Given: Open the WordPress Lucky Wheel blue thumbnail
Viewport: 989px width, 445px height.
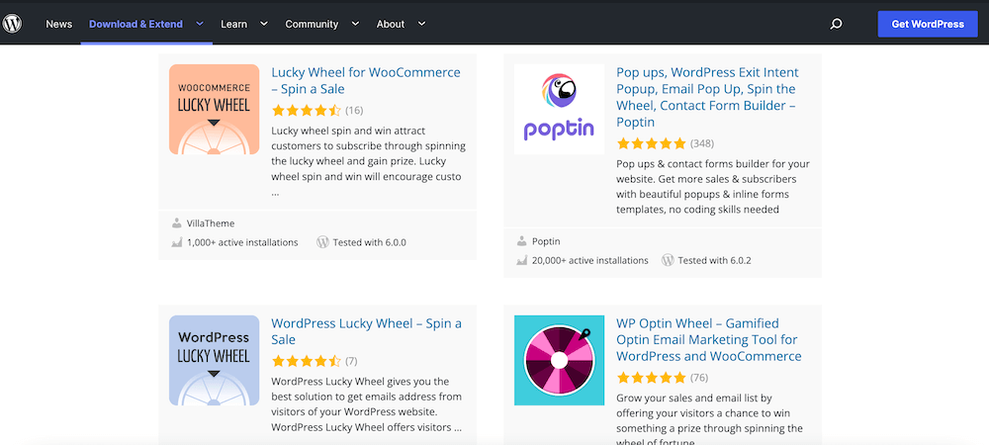Looking at the screenshot, I should point(214,361).
